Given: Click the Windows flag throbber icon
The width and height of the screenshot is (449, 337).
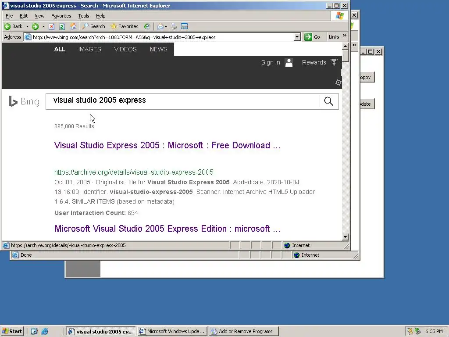Looking at the screenshot, I should [x=340, y=16].
